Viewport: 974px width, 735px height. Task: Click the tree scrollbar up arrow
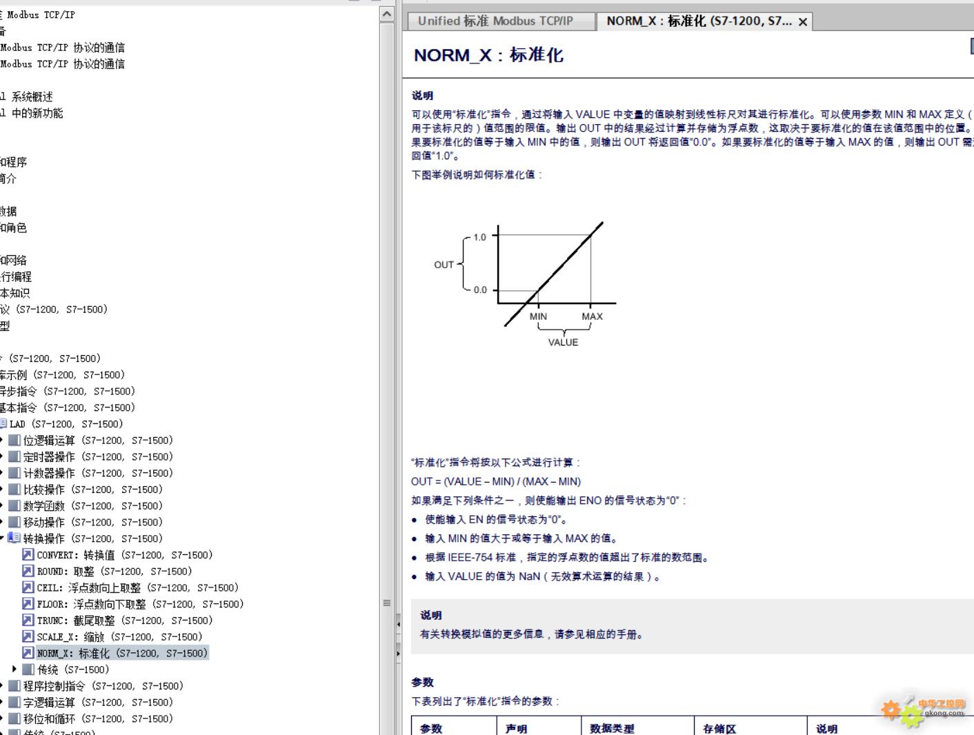(387, 14)
